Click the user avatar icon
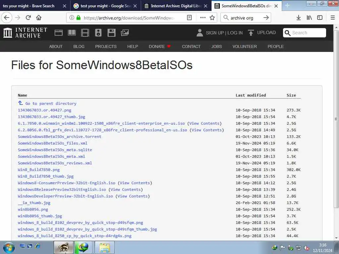339x254 pixels. point(200,33)
